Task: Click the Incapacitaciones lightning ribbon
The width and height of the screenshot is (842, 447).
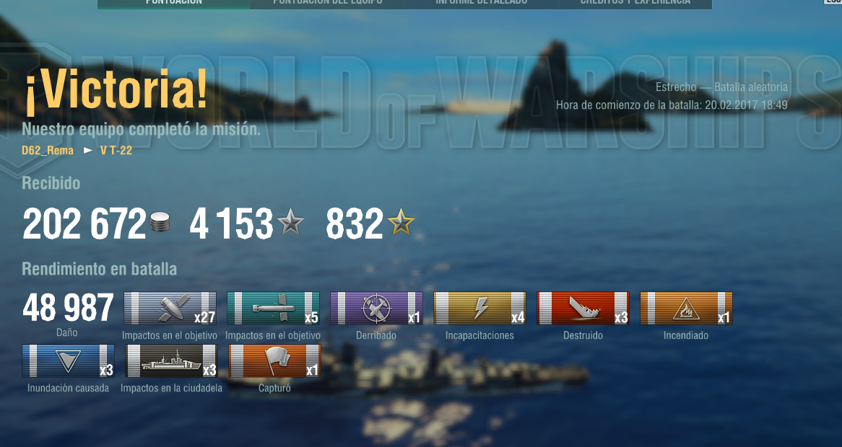Action: pos(479,308)
